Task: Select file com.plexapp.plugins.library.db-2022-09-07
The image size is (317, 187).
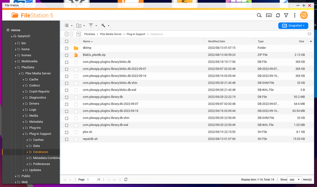Action: tap(110, 104)
